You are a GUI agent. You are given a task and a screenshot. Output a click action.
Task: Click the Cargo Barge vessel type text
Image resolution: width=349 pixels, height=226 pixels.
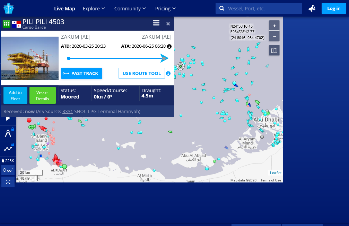pyautogui.click(x=34, y=27)
